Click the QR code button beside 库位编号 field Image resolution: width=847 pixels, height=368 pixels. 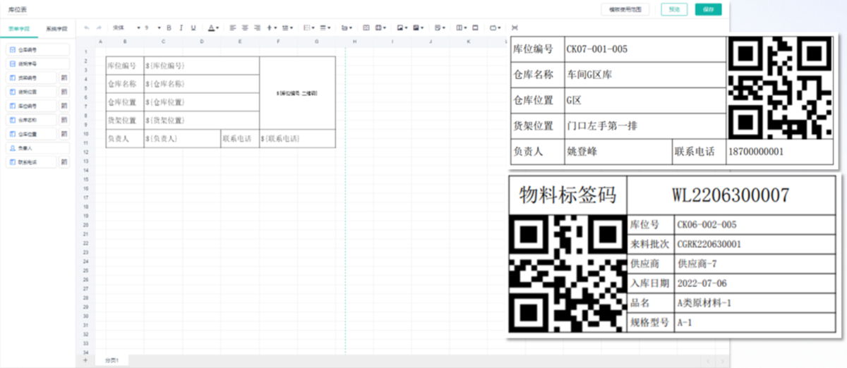point(64,106)
